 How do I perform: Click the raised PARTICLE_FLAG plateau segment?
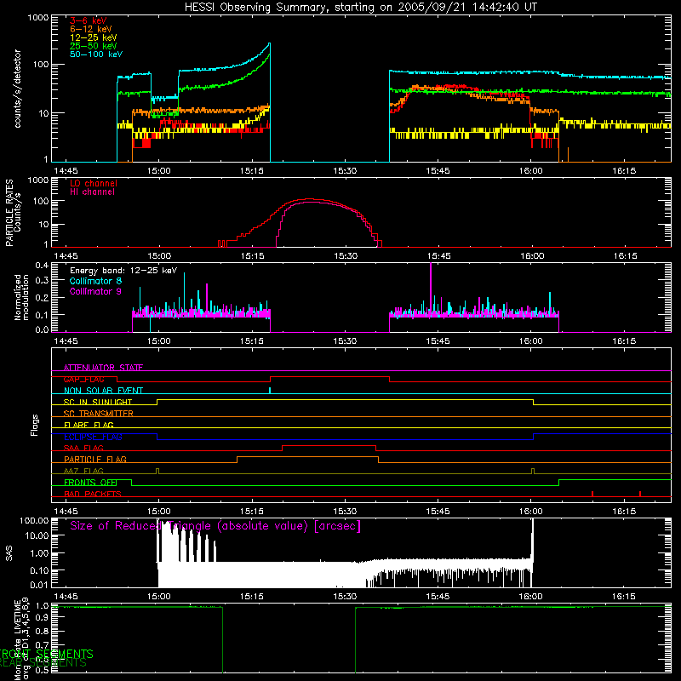(307, 457)
